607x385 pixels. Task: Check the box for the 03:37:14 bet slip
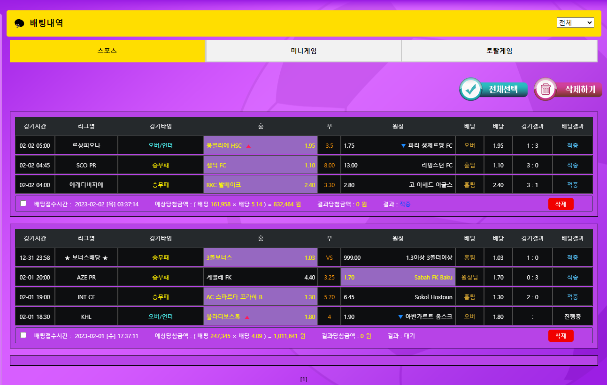(x=23, y=204)
